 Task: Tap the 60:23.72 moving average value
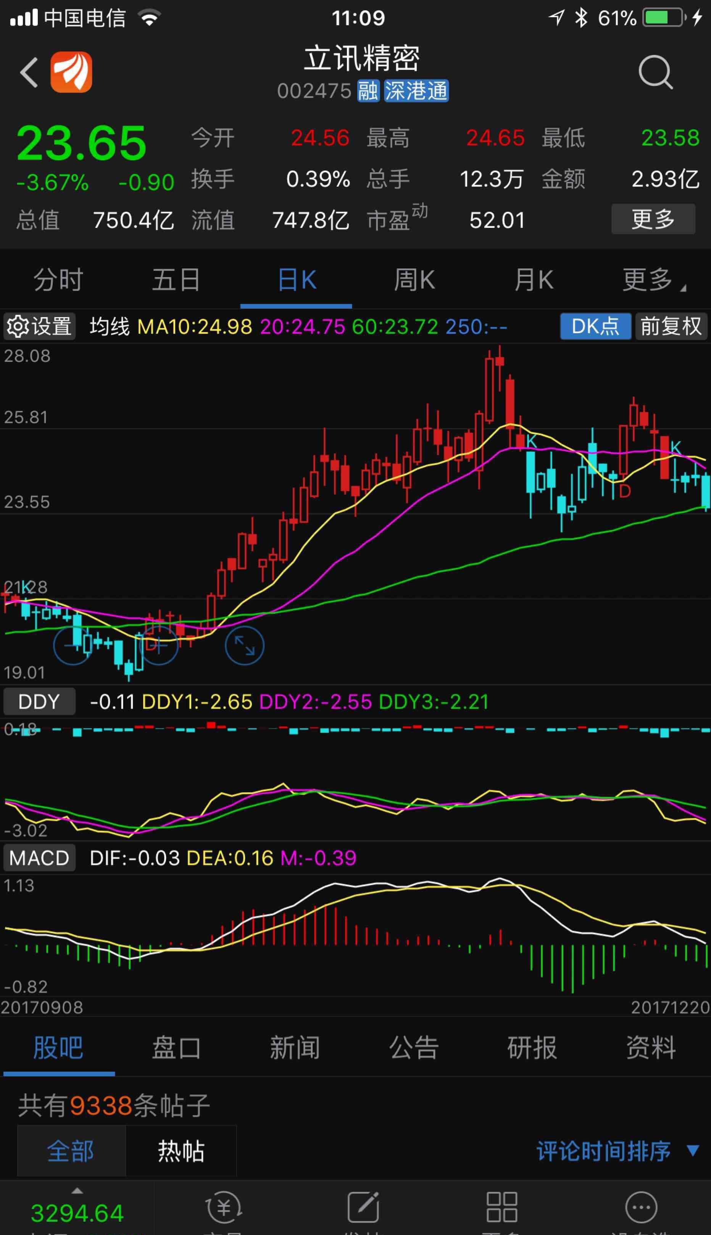[x=395, y=326]
